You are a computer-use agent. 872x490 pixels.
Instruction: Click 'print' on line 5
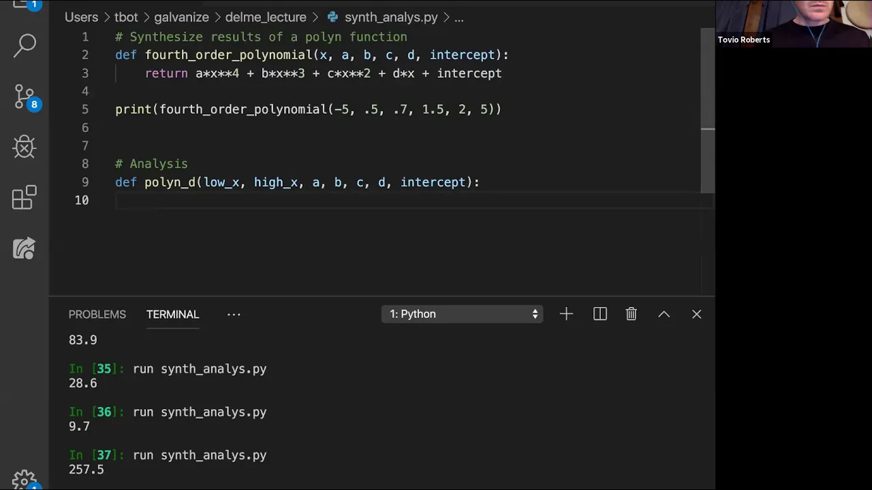[134, 110]
